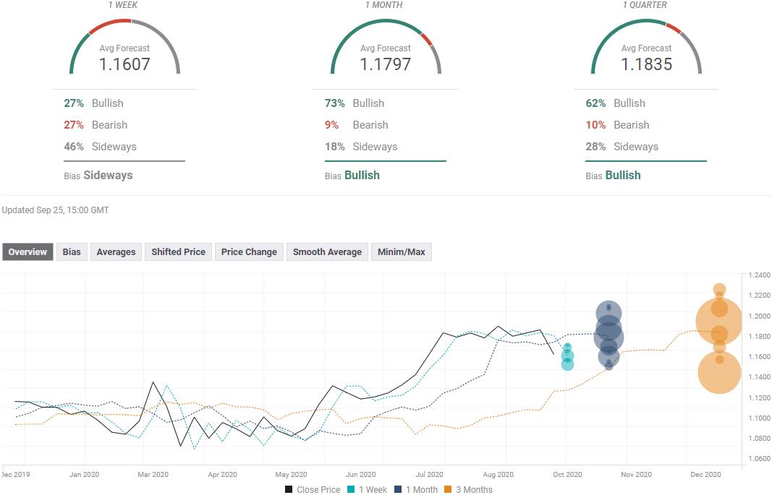Switch to the Bias tab
Screen dimensions: 772x495
click(72, 252)
